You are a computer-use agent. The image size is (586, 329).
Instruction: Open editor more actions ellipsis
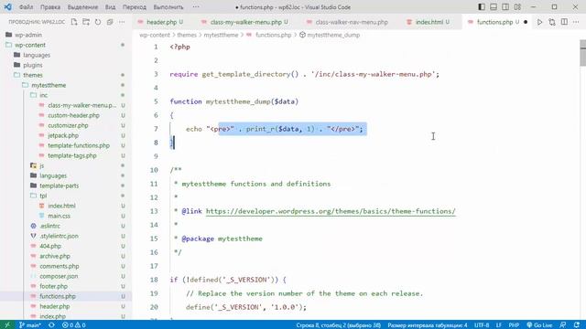(576, 22)
